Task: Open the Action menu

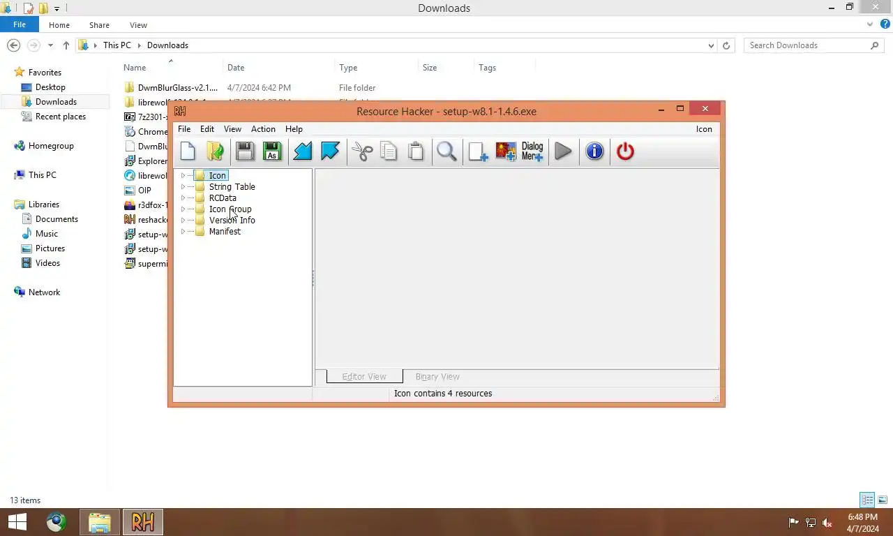Action: click(263, 129)
